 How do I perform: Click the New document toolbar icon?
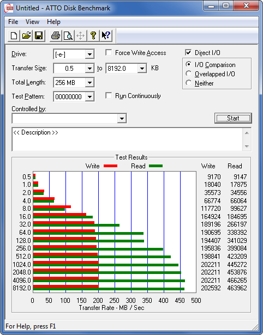[14, 35]
